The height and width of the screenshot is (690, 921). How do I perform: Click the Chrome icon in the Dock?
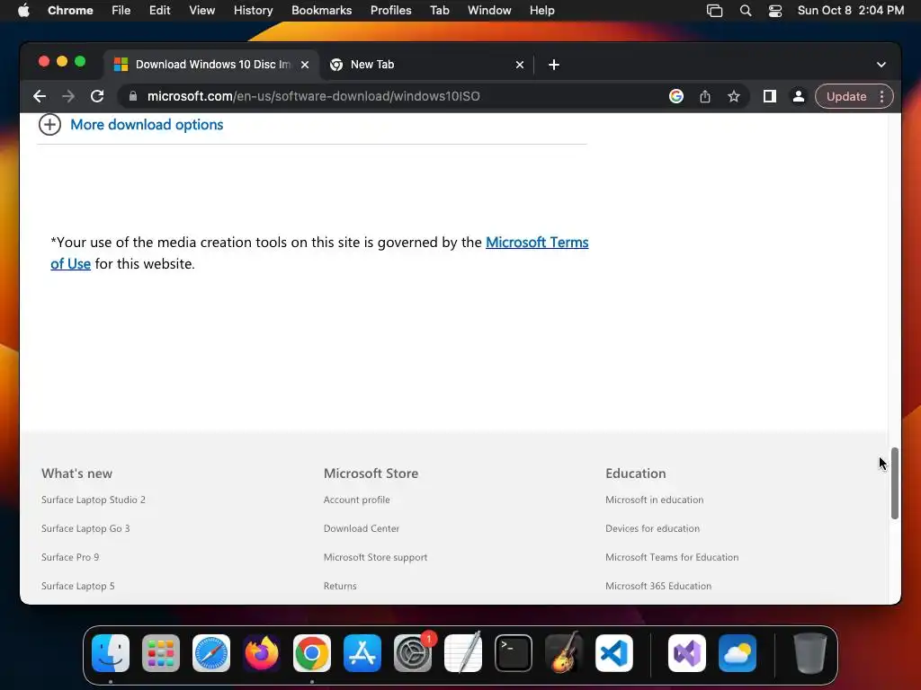coord(312,653)
